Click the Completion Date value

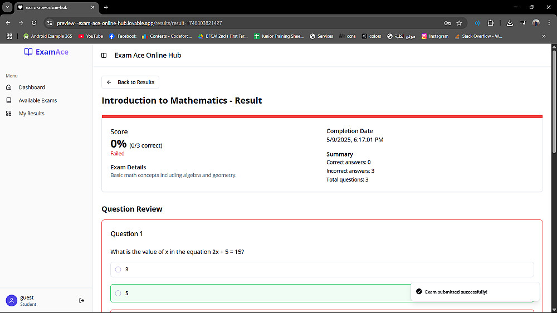355,140
